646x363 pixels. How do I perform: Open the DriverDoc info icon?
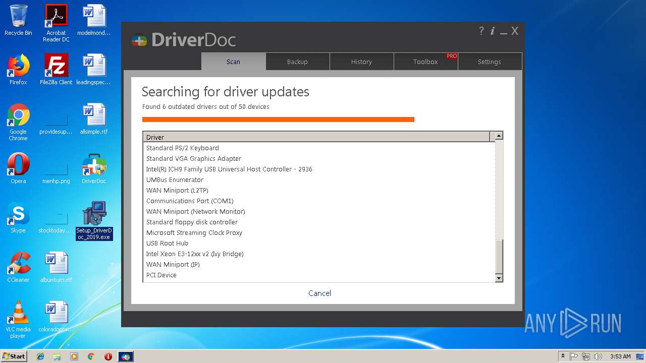coord(493,31)
